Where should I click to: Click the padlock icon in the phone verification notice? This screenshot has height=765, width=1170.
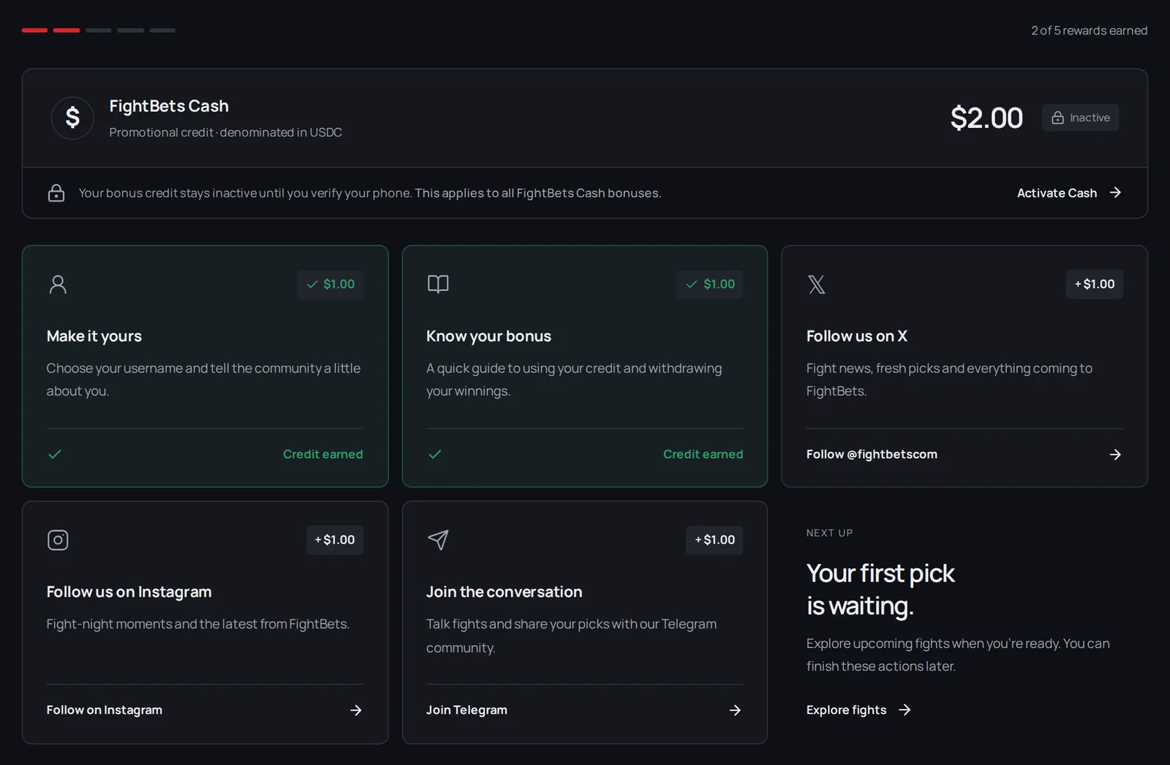tap(56, 193)
